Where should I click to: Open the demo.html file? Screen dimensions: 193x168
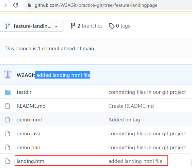pyautogui.click(x=29, y=120)
